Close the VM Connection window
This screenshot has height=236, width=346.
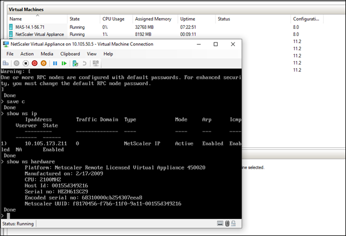[x=233, y=44]
